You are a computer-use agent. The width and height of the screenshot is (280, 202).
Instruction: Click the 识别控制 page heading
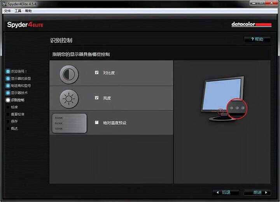click(x=61, y=40)
